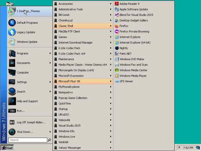Click the 7:52 PM clock
The width and height of the screenshot is (201, 151).
tap(188, 148)
